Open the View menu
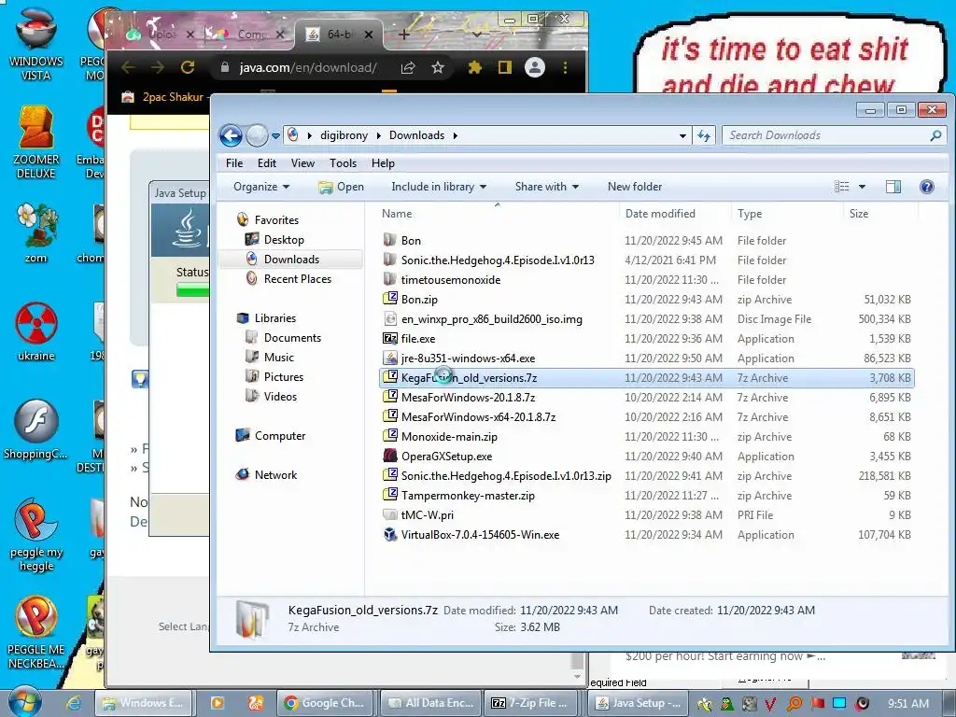This screenshot has width=956, height=717. pos(303,163)
